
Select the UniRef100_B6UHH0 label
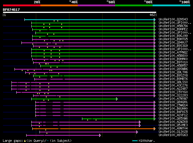click(173, 109)
